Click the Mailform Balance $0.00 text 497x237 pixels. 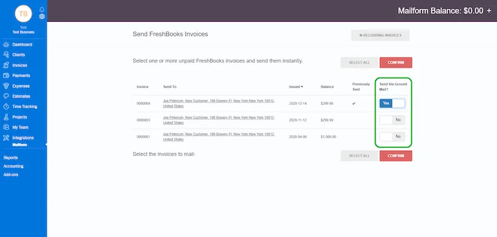(x=440, y=11)
